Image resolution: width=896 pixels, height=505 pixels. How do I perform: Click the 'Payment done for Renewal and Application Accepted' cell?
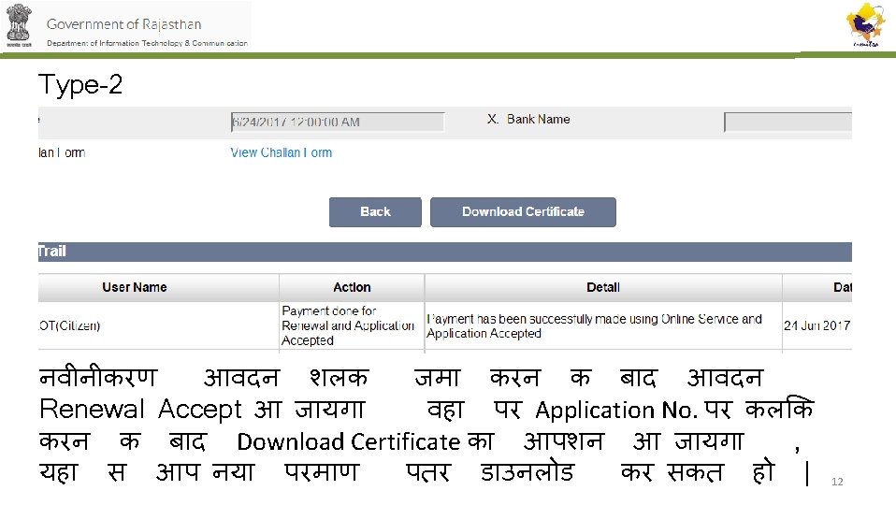(x=352, y=325)
